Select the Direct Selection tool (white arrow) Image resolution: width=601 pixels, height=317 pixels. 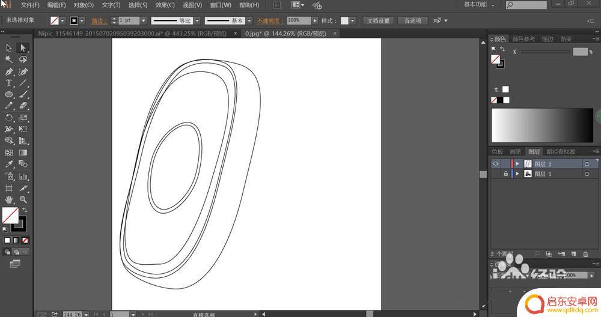tap(23, 48)
